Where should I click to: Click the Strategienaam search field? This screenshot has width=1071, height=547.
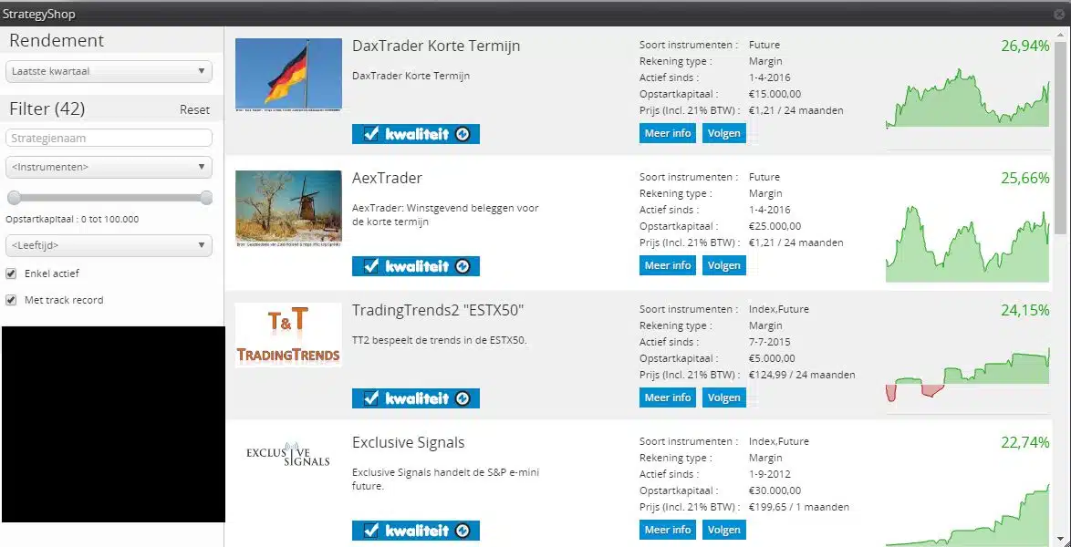click(x=109, y=138)
